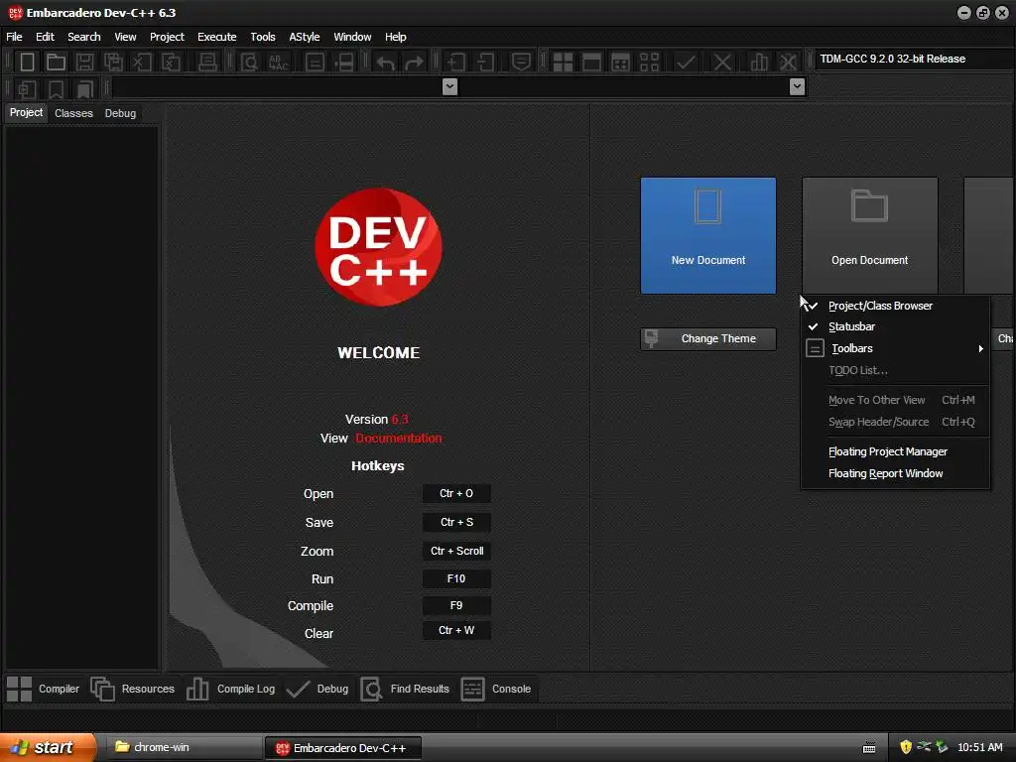The height and width of the screenshot is (762, 1016).
Task: Click the Replace AB-AC toolbar icon
Action: (278, 63)
